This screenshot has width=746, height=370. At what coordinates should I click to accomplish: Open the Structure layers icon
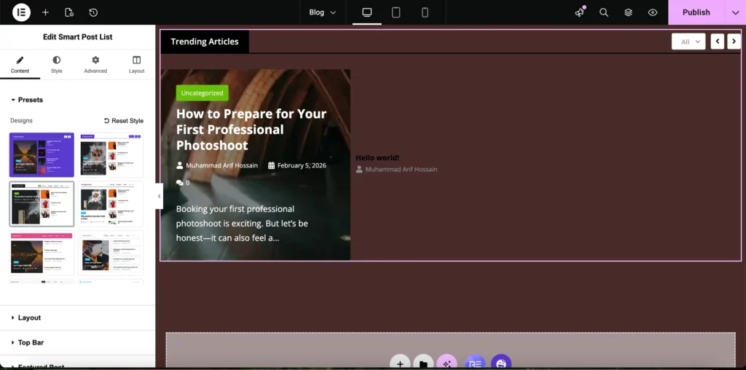click(x=629, y=12)
